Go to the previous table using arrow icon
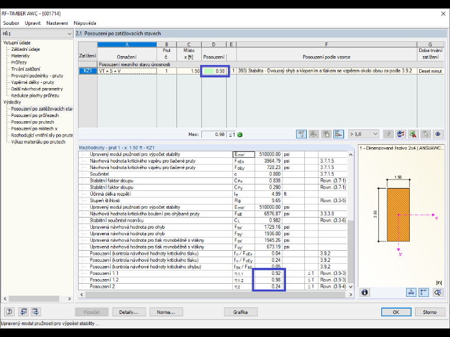The width and height of the screenshot is (450, 337). 24,312
